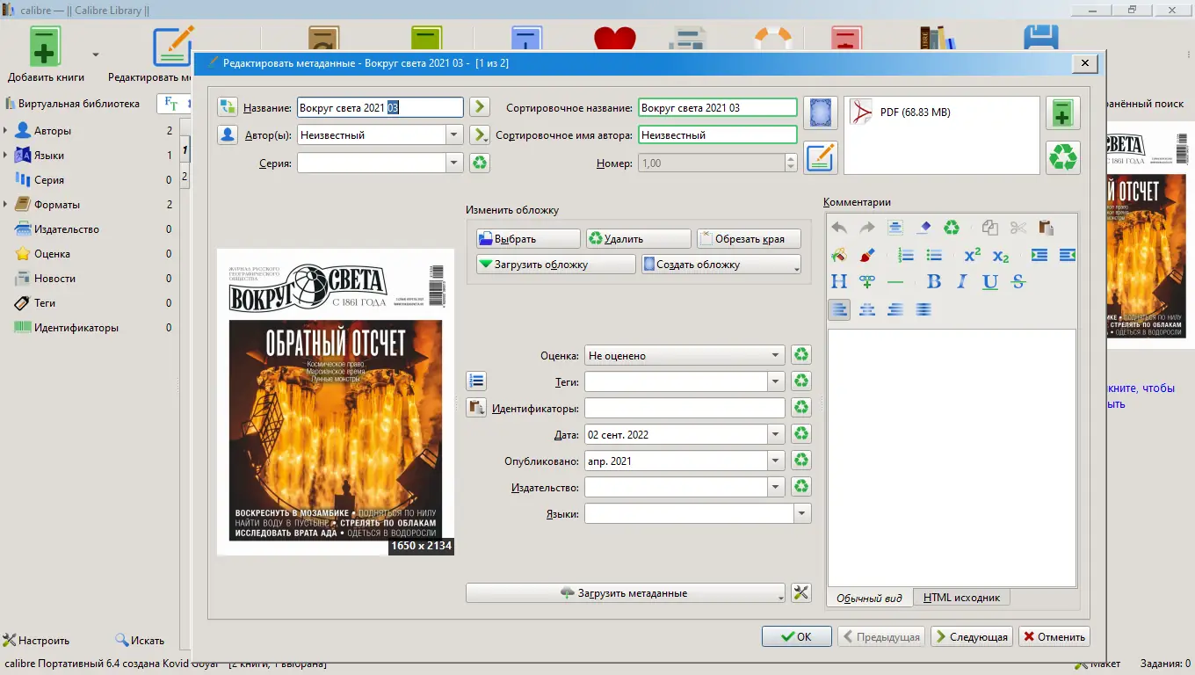Toggle underline formatting
The height and width of the screenshot is (675, 1195).
[x=990, y=282]
